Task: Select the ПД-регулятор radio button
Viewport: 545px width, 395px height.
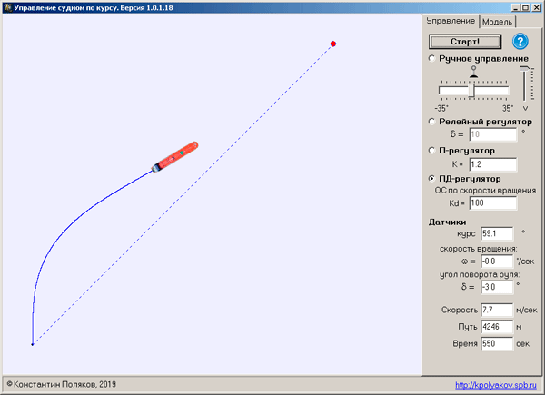Action: [432, 179]
